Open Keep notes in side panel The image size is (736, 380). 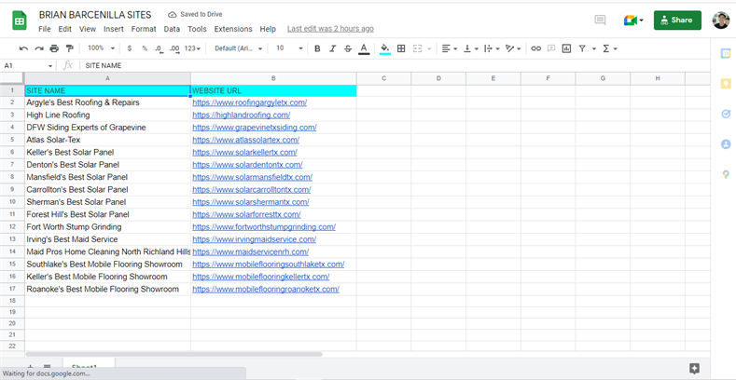pyautogui.click(x=726, y=84)
